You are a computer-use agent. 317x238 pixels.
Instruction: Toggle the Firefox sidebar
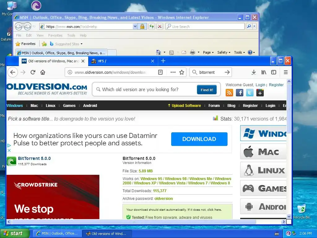pyautogui.click(x=274, y=72)
